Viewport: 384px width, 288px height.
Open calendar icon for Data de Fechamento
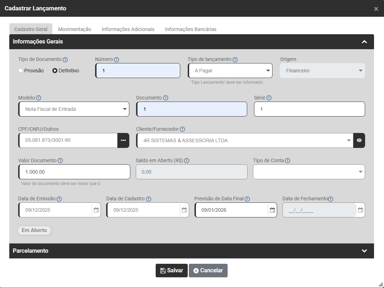point(360,210)
